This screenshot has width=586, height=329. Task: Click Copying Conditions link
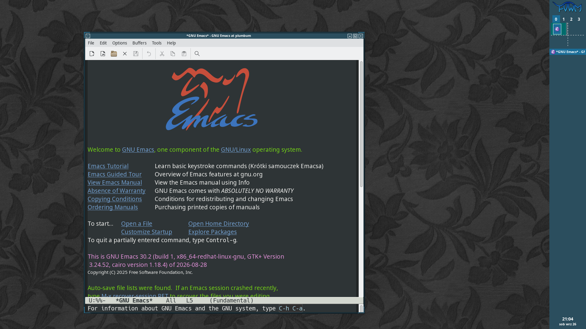point(115,199)
